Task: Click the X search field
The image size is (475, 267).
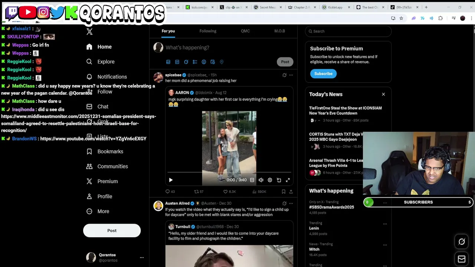Action: click(348, 31)
